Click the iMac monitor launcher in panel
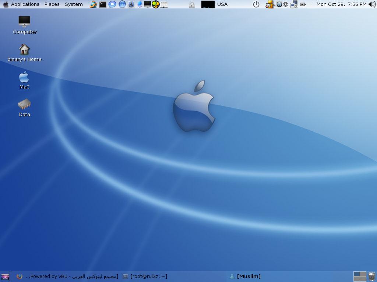 147,4
